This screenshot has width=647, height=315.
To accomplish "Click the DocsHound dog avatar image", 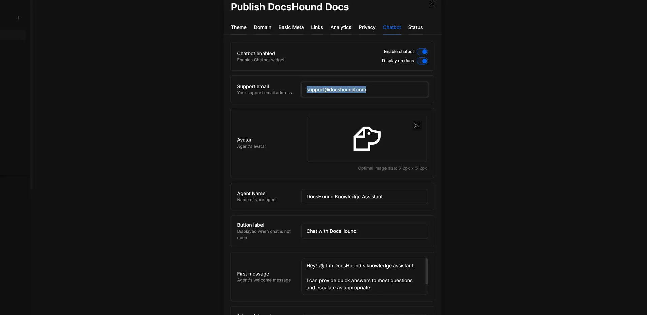I will (x=367, y=138).
